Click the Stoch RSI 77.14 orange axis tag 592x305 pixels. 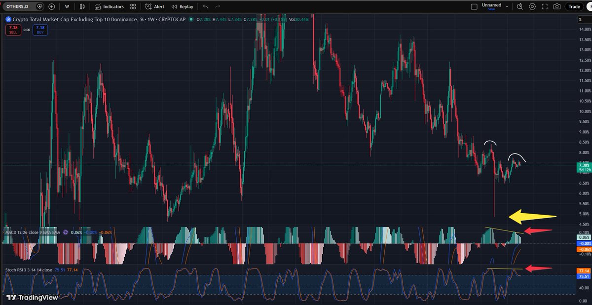(x=584, y=271)
